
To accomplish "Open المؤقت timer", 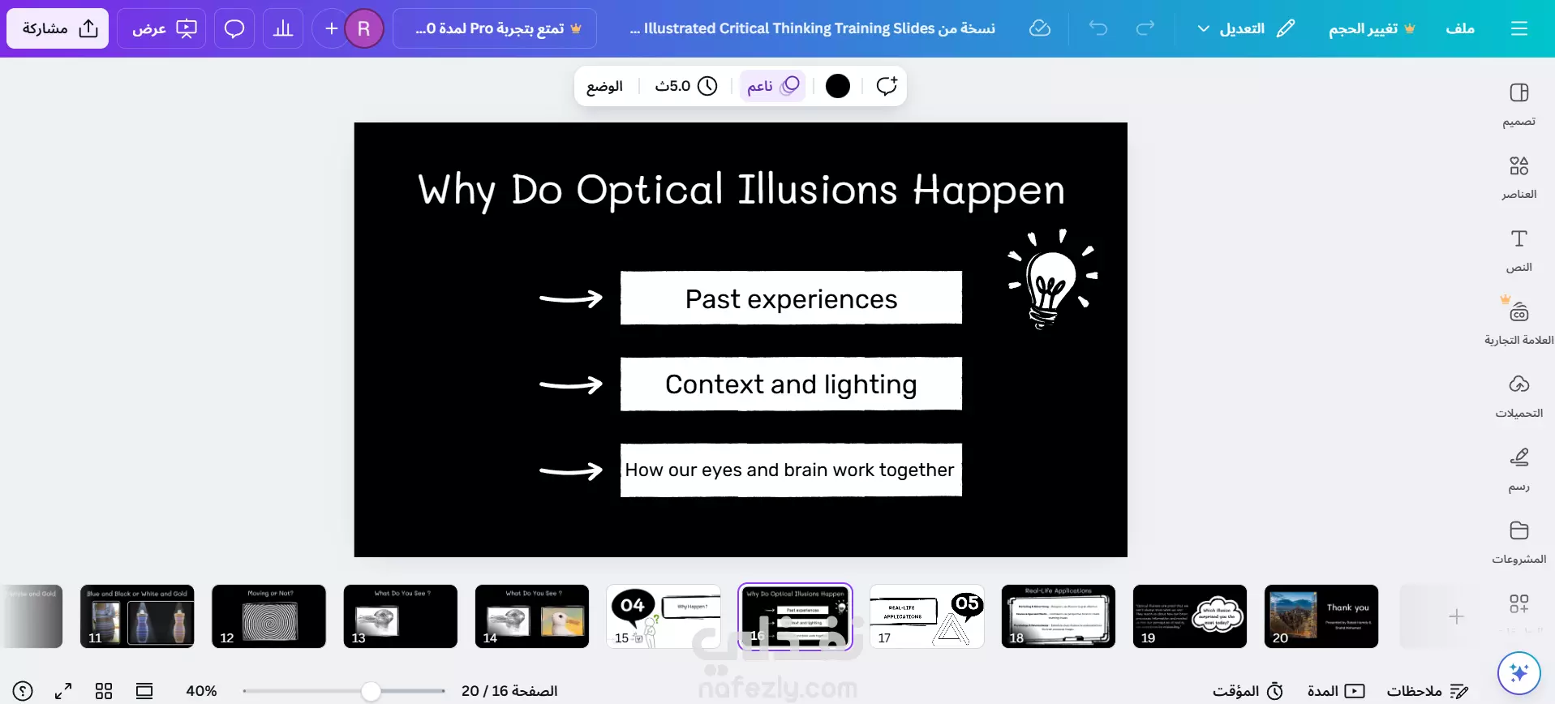I will [x=1248, y=691].
